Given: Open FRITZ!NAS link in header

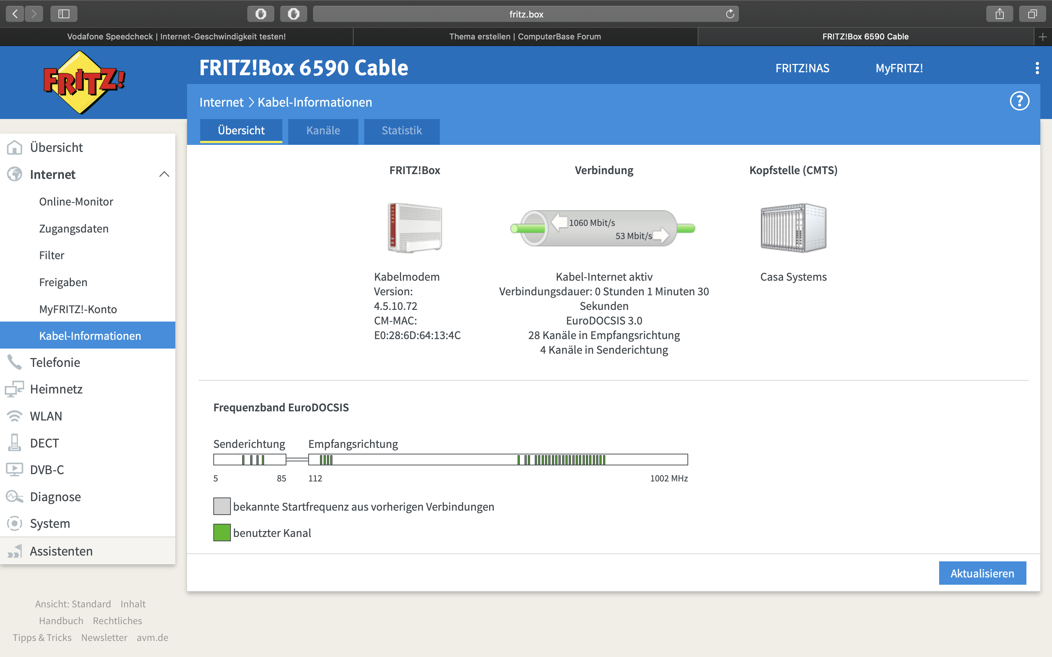Looking at the screenshot, I should point(803,68).
